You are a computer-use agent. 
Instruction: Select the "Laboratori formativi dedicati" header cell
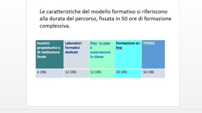(76, 54)
